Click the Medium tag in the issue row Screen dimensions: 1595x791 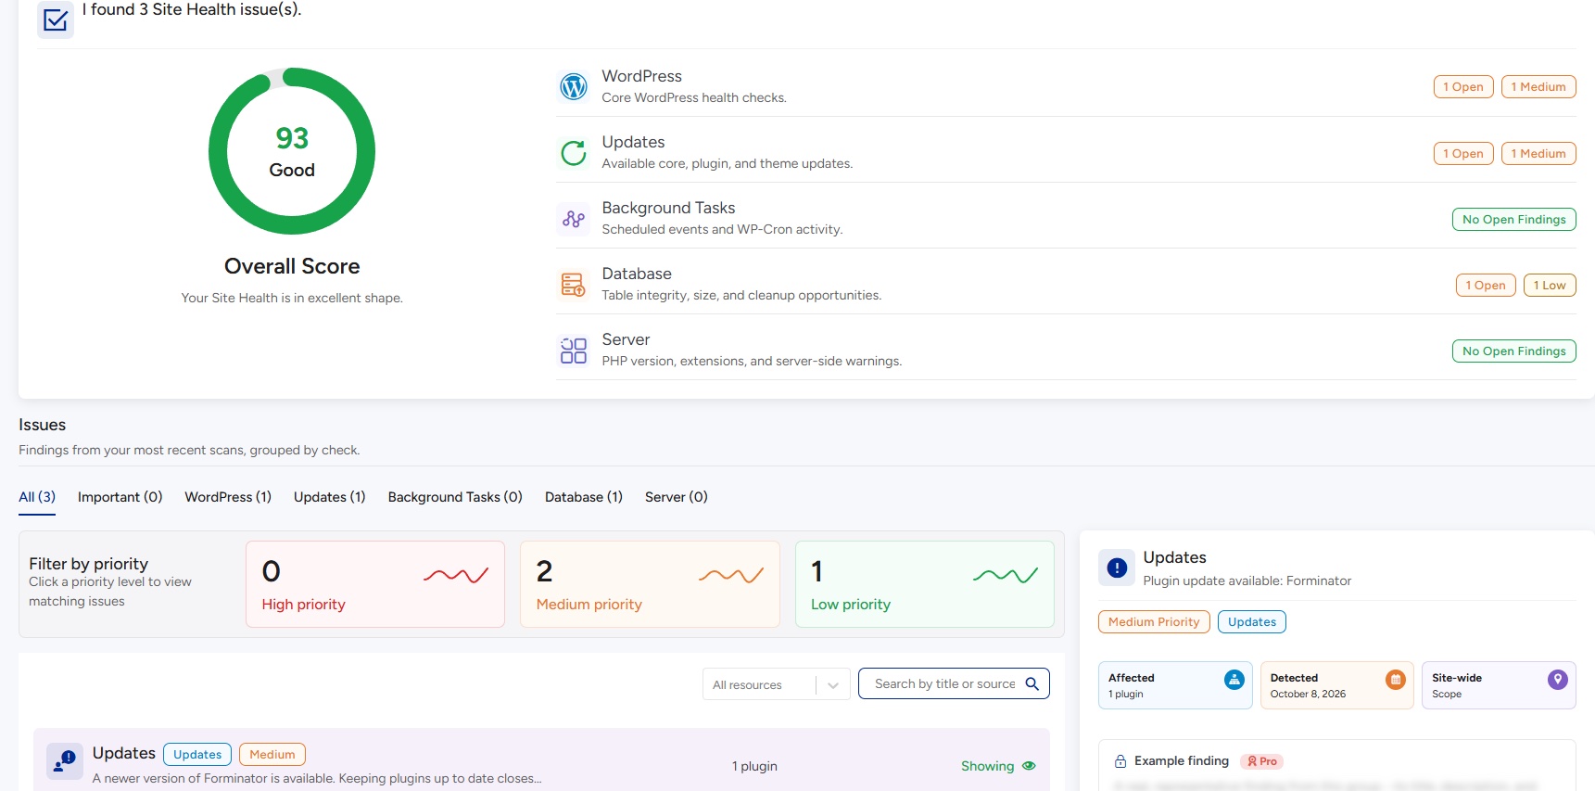(272, 754)
